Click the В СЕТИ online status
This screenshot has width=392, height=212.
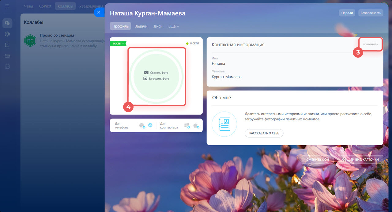point(193,44)
